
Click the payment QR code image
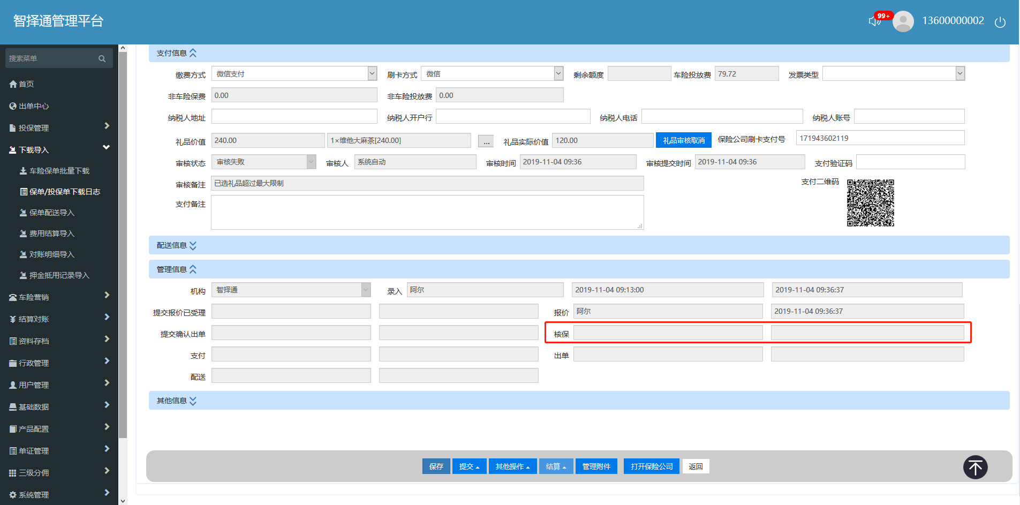[x=870, y=203]
